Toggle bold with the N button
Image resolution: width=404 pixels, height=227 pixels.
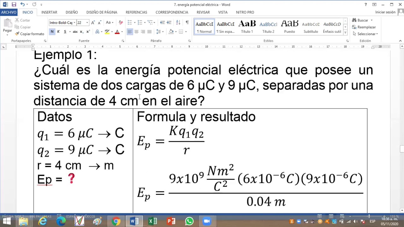pyautogui.click(x=52, y=32)
